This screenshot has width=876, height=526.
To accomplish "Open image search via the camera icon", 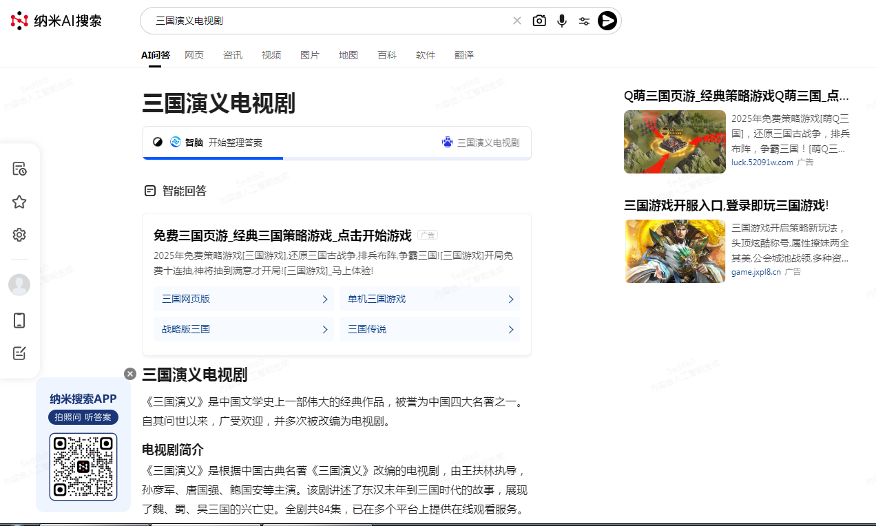I will click(539, 21).
